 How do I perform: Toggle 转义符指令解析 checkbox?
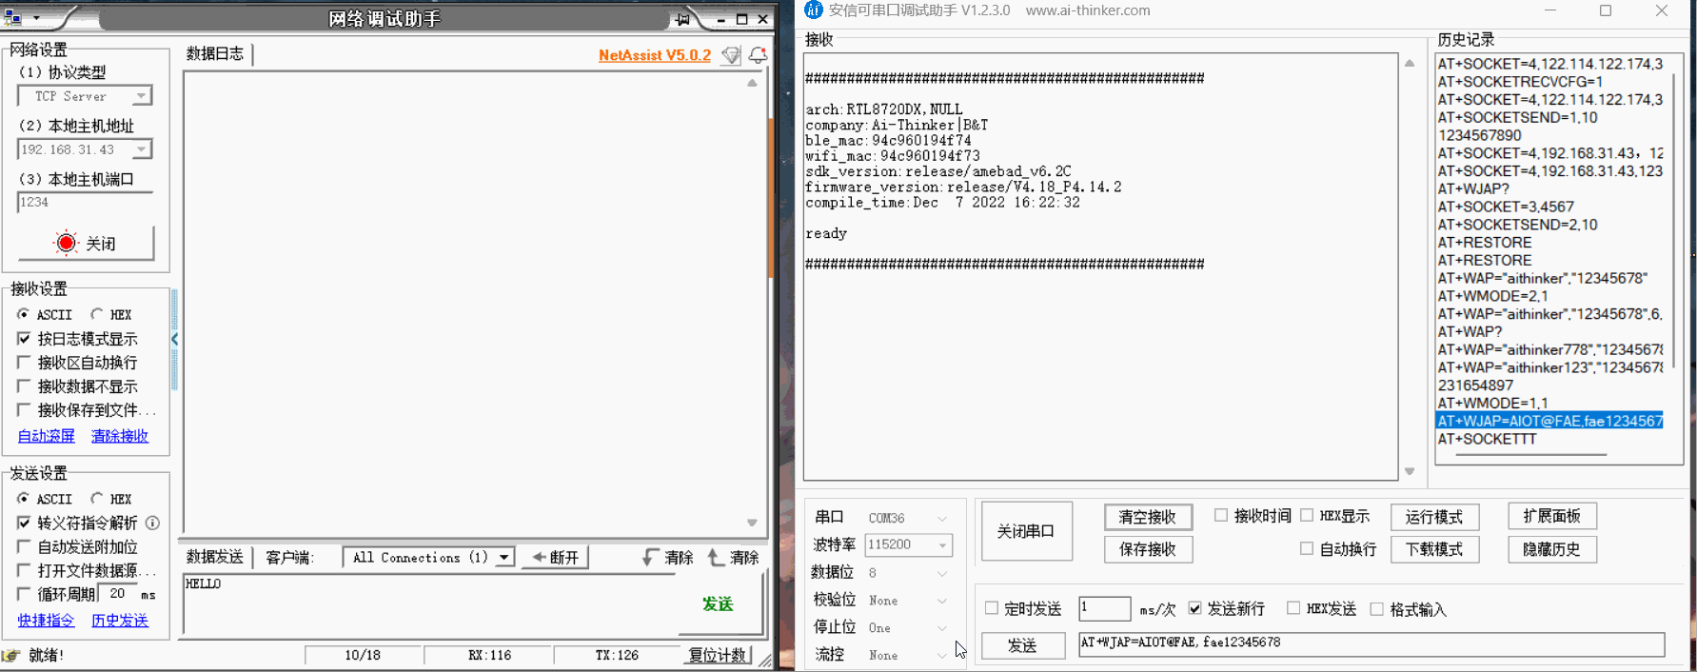tap(24, 523)
